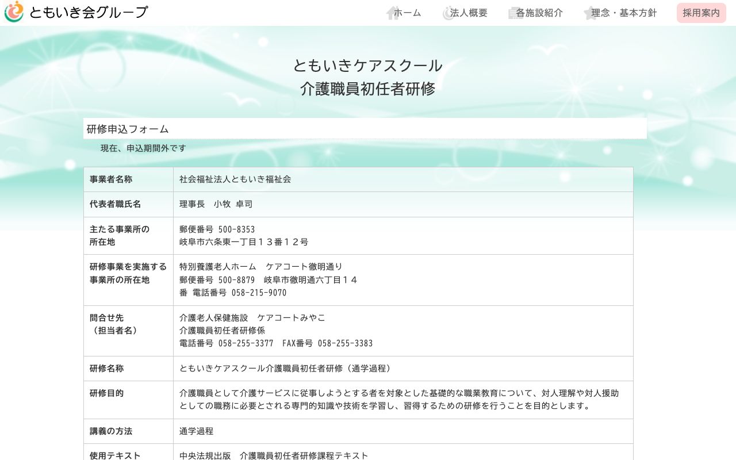The image size is (736, 460).
Task: Click the home icon beside ホーム
Action: [x=390, y=13]
